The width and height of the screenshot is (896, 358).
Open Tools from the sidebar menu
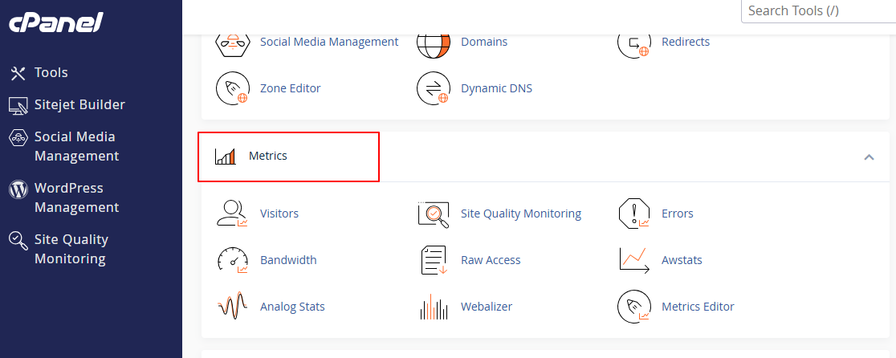tap(51, 73)
